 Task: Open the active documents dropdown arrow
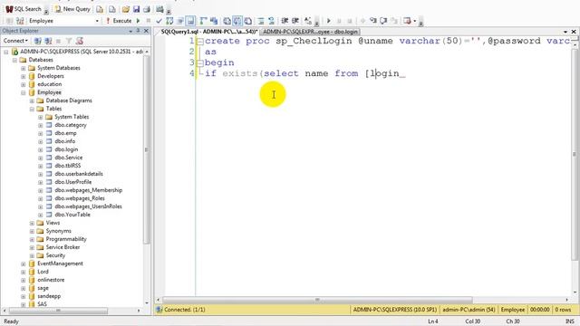tap(565, 32)
